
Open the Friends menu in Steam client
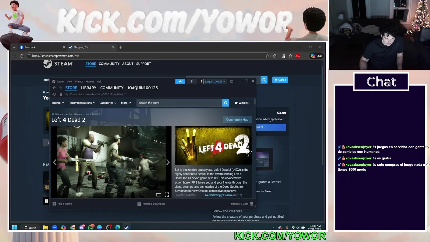point(79,81)
